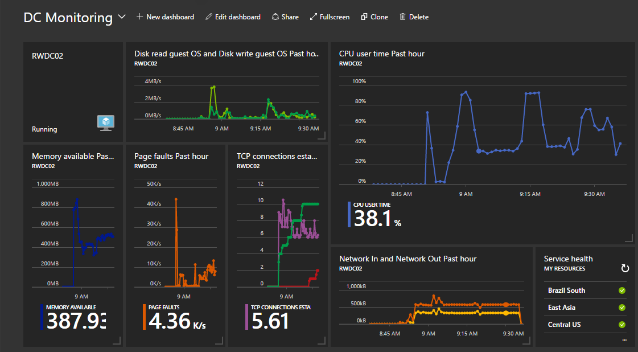Click the blue CPU USER TIME legend bar
The height and width of the screenshot is (352, 638).
349,214
